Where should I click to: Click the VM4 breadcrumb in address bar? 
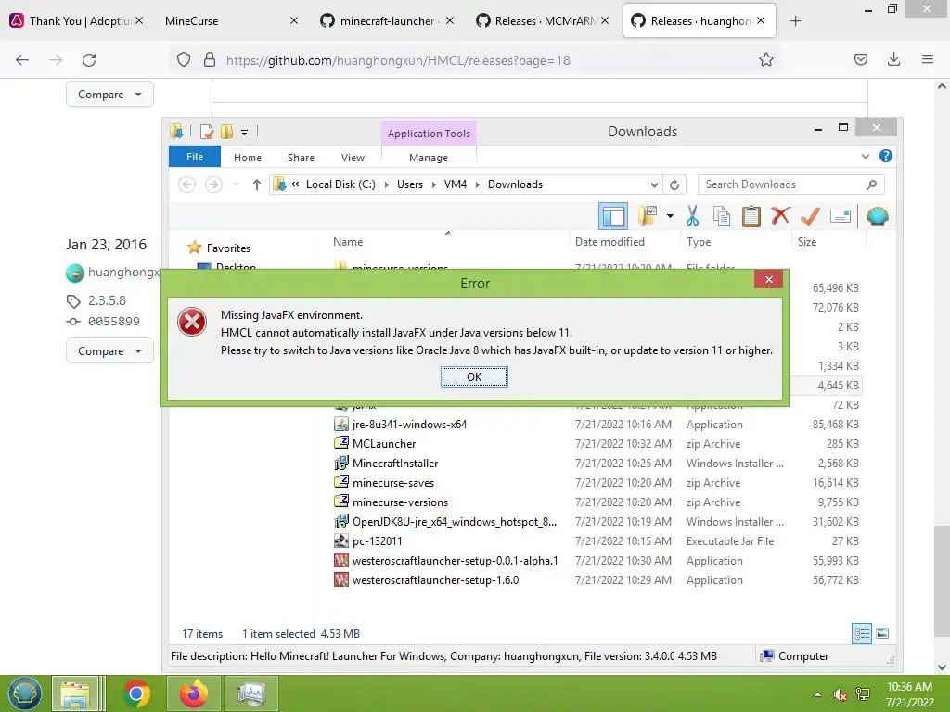455,184
